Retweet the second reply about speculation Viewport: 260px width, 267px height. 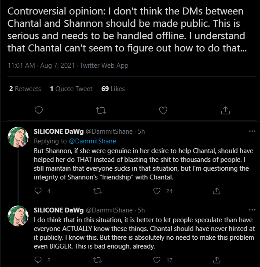pos(98,260)
